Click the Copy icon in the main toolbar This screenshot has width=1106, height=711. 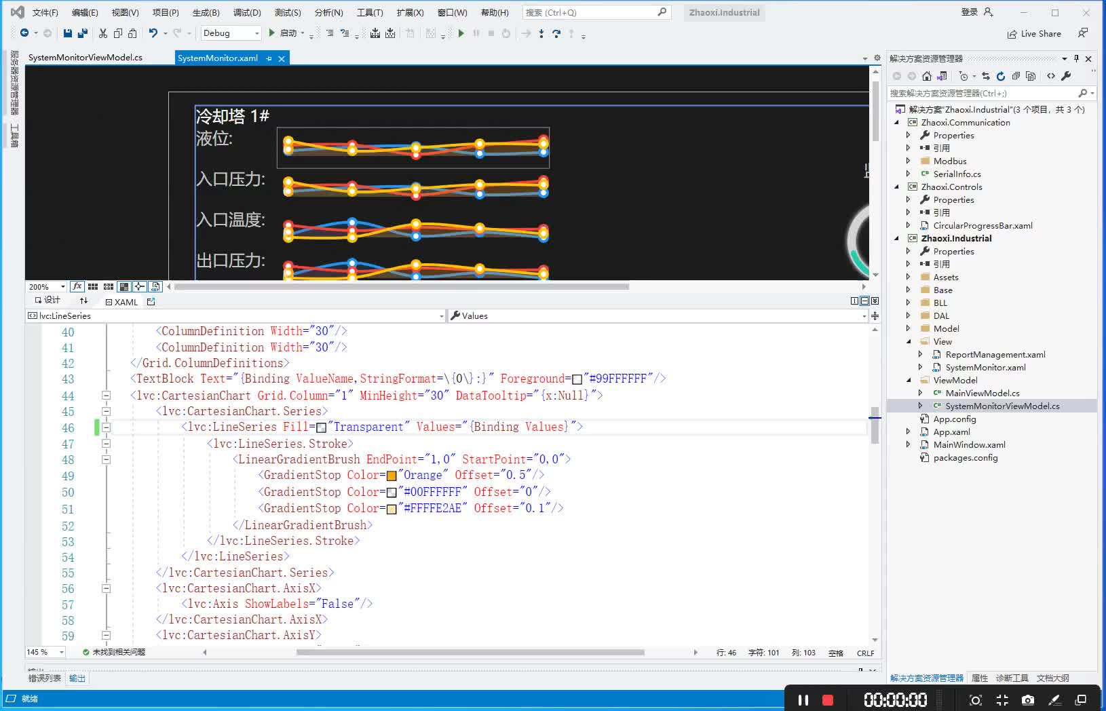pyautogui.click(x=118, y=33)
